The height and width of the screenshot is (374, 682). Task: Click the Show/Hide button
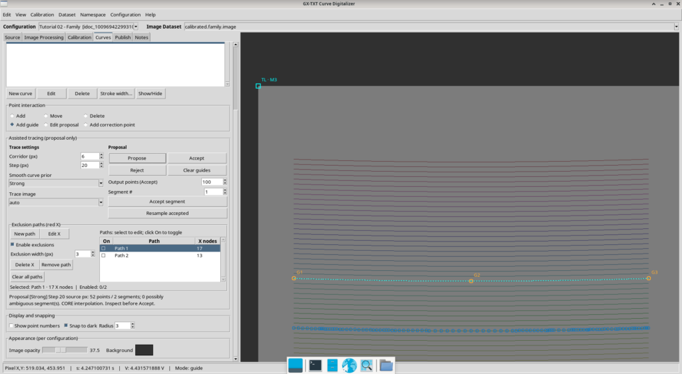(x=150, y=93)
